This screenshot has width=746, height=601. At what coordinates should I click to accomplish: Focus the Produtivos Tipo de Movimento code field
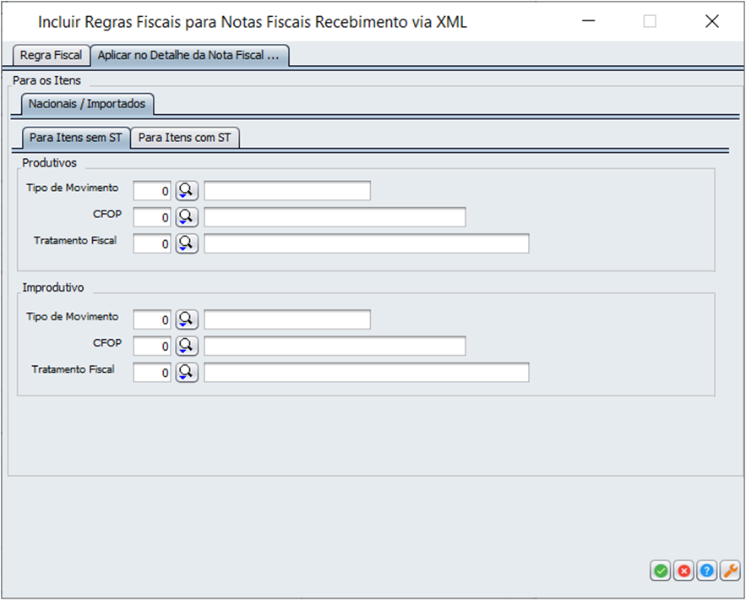153,191
